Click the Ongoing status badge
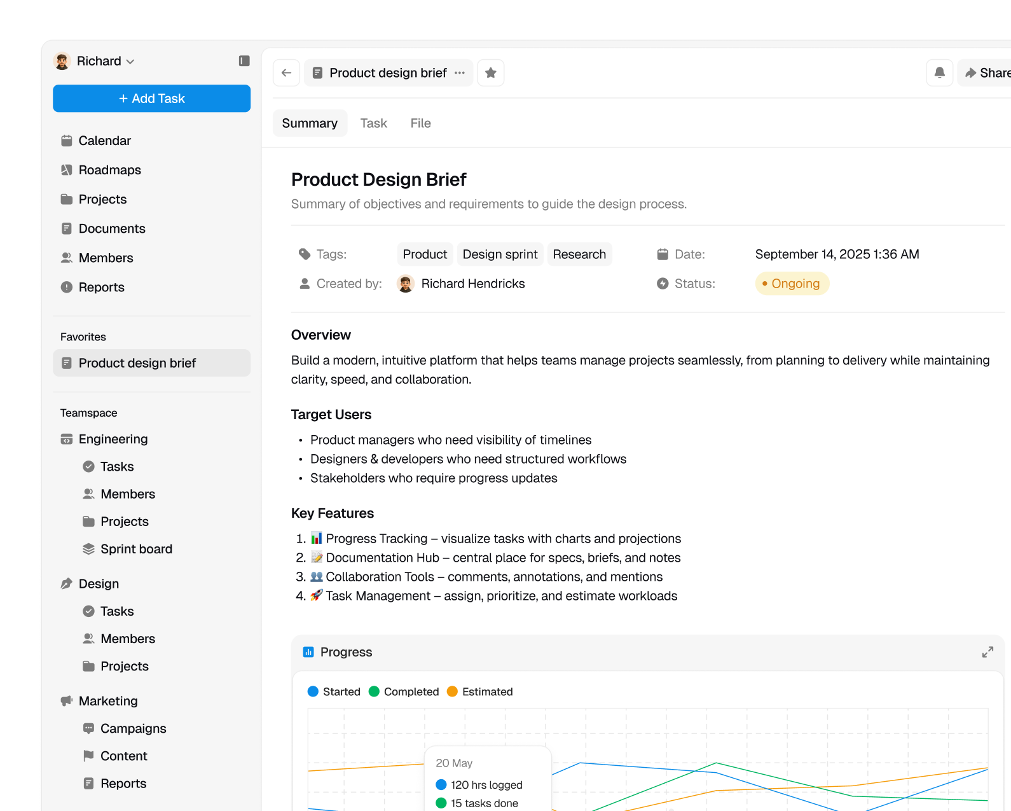The width and height of the screenshot is (1011, 811). (792, 284)
